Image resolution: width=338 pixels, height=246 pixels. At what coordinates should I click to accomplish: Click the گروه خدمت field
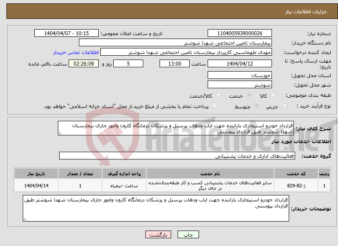(x=177, y=156)
